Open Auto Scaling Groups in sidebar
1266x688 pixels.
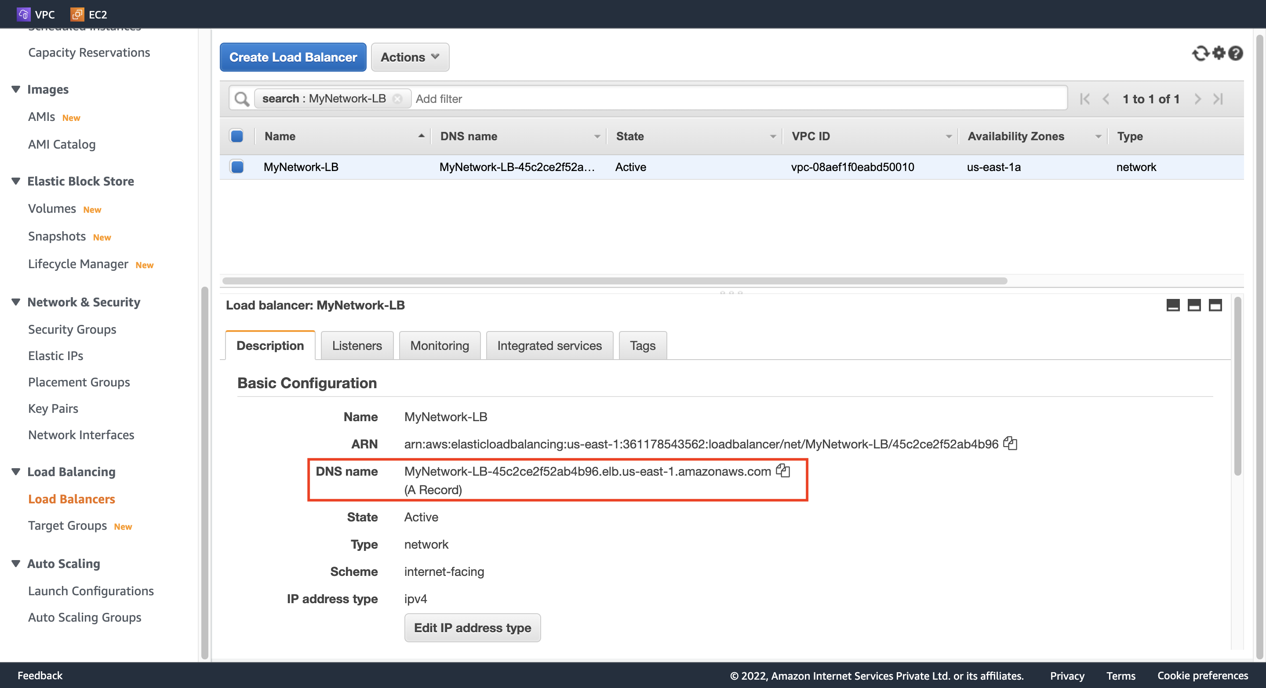tap(84, 618)
